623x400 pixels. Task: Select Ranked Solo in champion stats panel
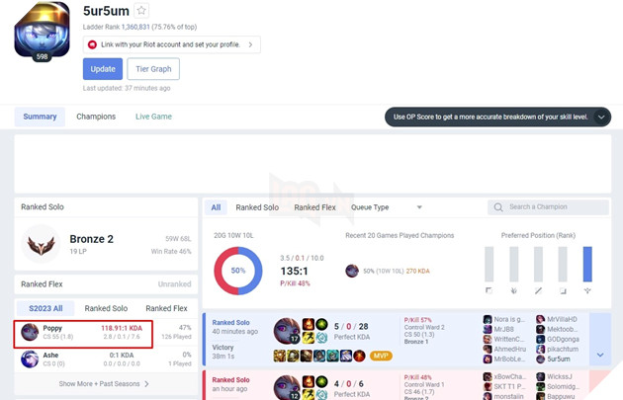click(106, 308)
